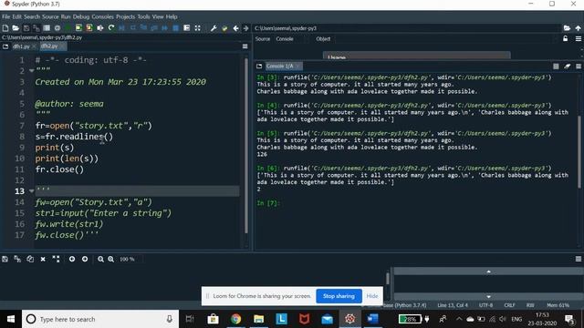Viewport: 584px width, 328px height.
Task: Remove plot with the X icon
Action: [x=43, y=259]
